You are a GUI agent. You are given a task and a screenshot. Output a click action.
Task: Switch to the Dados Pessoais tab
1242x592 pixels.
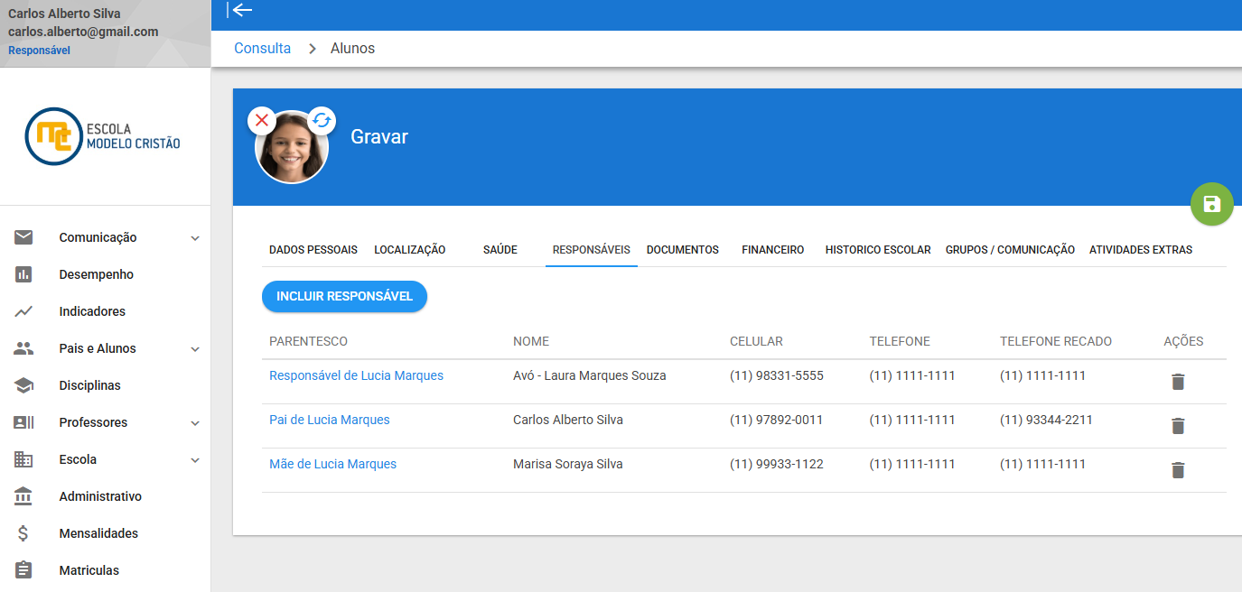tap(312, 249)
